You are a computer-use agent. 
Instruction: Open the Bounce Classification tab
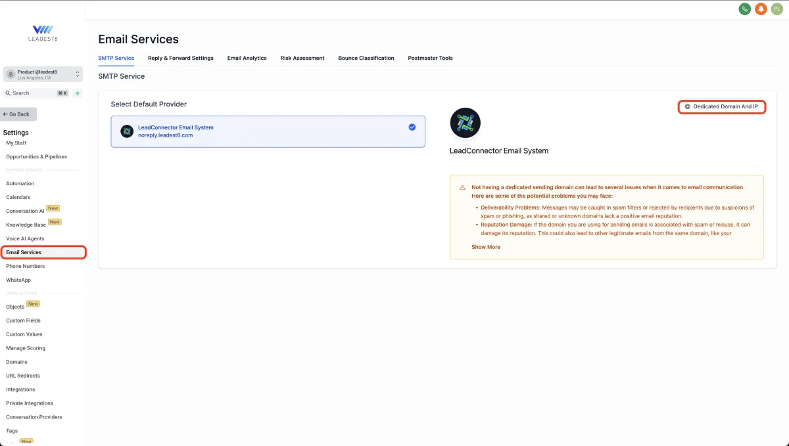tap(366, 58)
